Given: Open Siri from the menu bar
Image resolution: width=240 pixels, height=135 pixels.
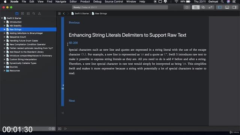Looking at the screenshot, I should [228, 1].
